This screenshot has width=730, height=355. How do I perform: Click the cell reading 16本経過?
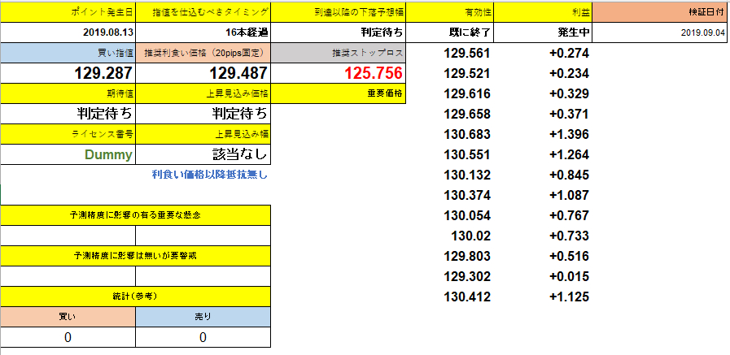click(203, 33)
